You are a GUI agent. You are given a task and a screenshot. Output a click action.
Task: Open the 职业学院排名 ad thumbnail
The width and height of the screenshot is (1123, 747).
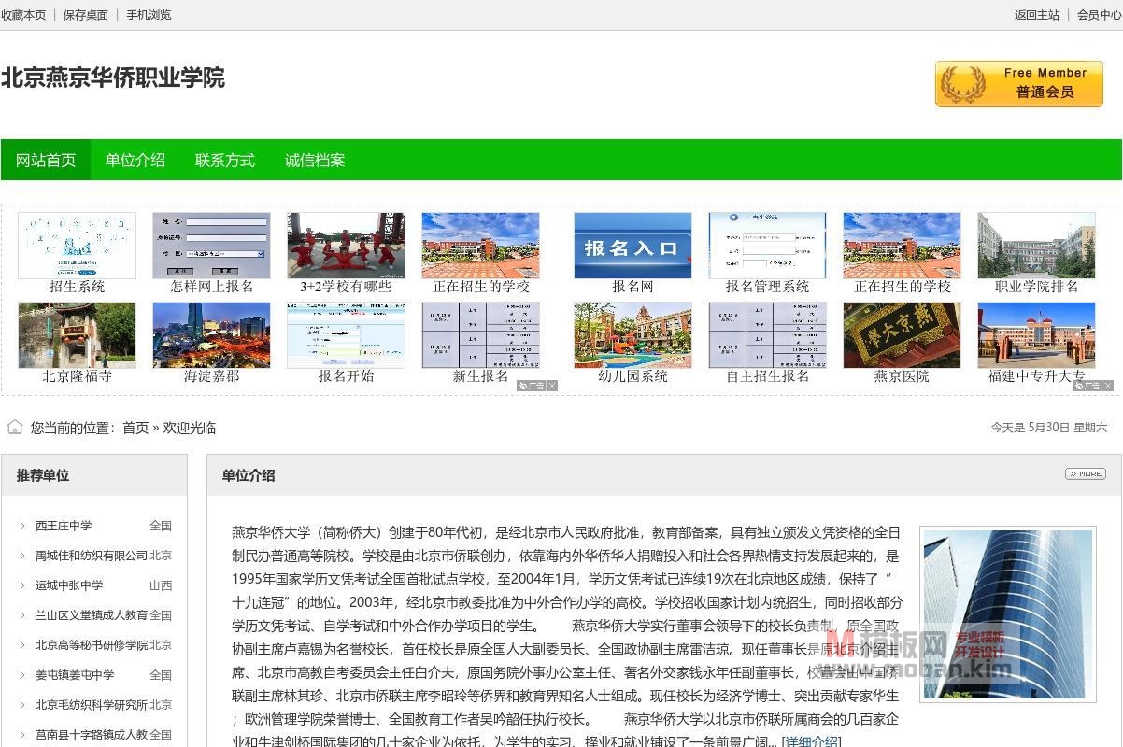click(x=1036, y=246)
